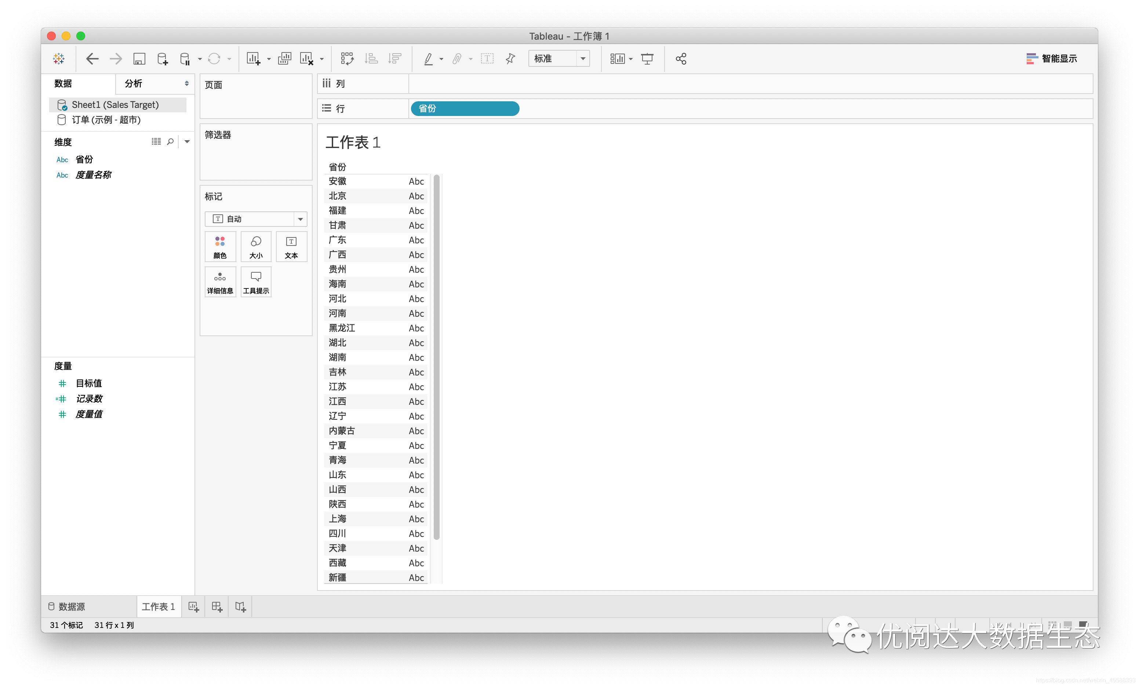Click the sort ascending icon
Image resolution: width=1139 pixels, height=687 pixels.
[x=371, y=59]
